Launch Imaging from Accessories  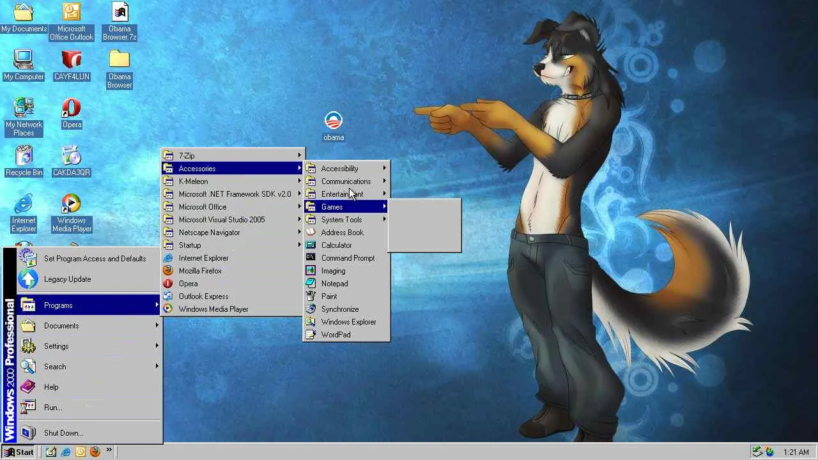coord(346,271)
